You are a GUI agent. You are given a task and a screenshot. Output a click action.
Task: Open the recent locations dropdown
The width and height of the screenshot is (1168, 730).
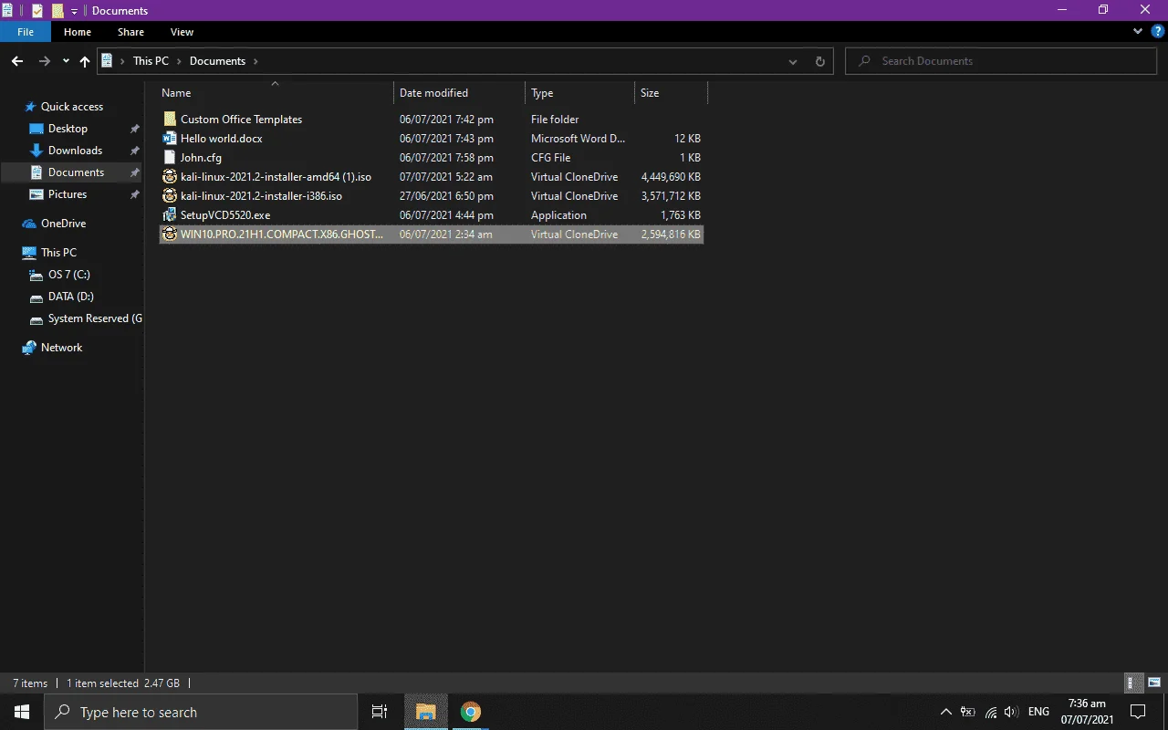click(66, 61)
